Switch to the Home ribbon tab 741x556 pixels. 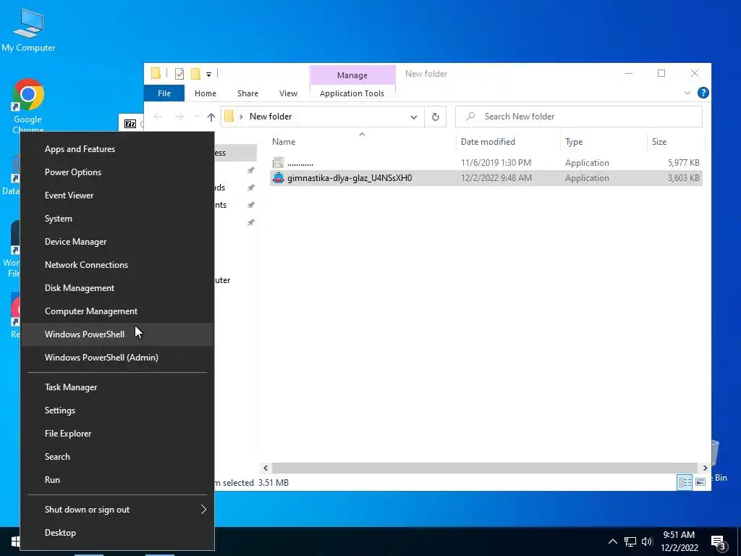coord(205,93)
